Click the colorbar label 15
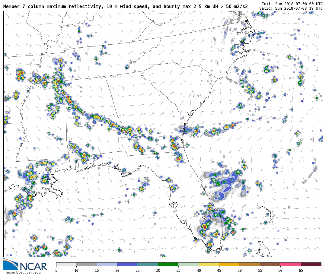The width and height of the screenshot is (326, 276). [97, 270]
